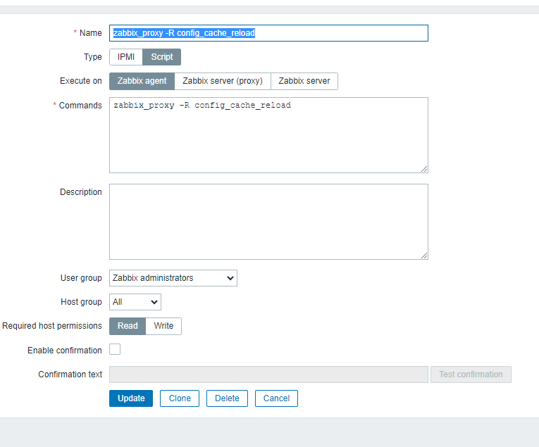
Task: Choose Write host permissions
Action: (x=163, y=326)
